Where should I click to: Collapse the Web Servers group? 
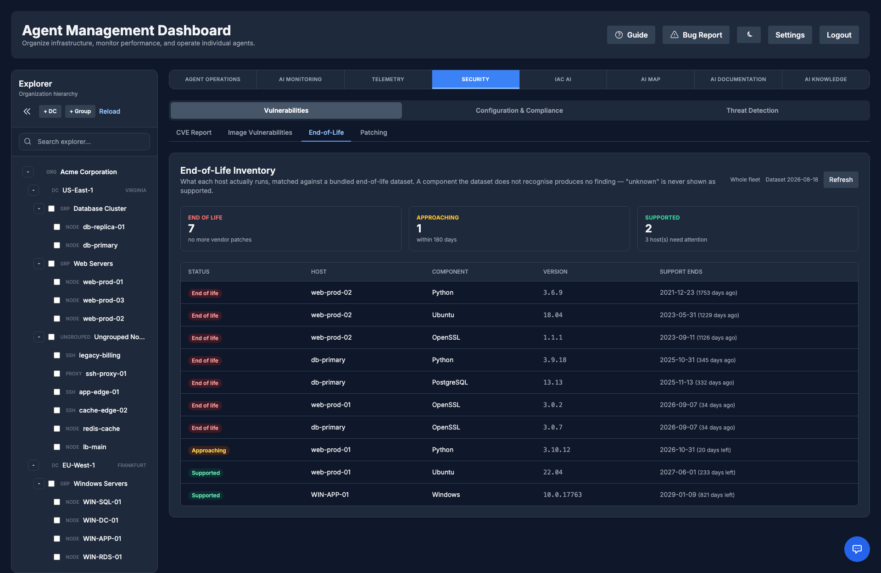(39, 264)
